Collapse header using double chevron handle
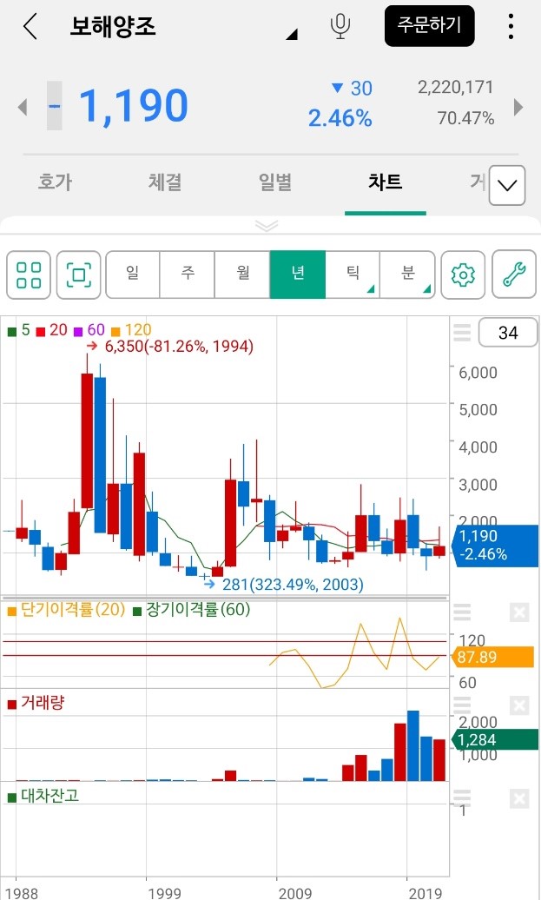This screenshot has width=541, height=900. [x=267, y=226]
